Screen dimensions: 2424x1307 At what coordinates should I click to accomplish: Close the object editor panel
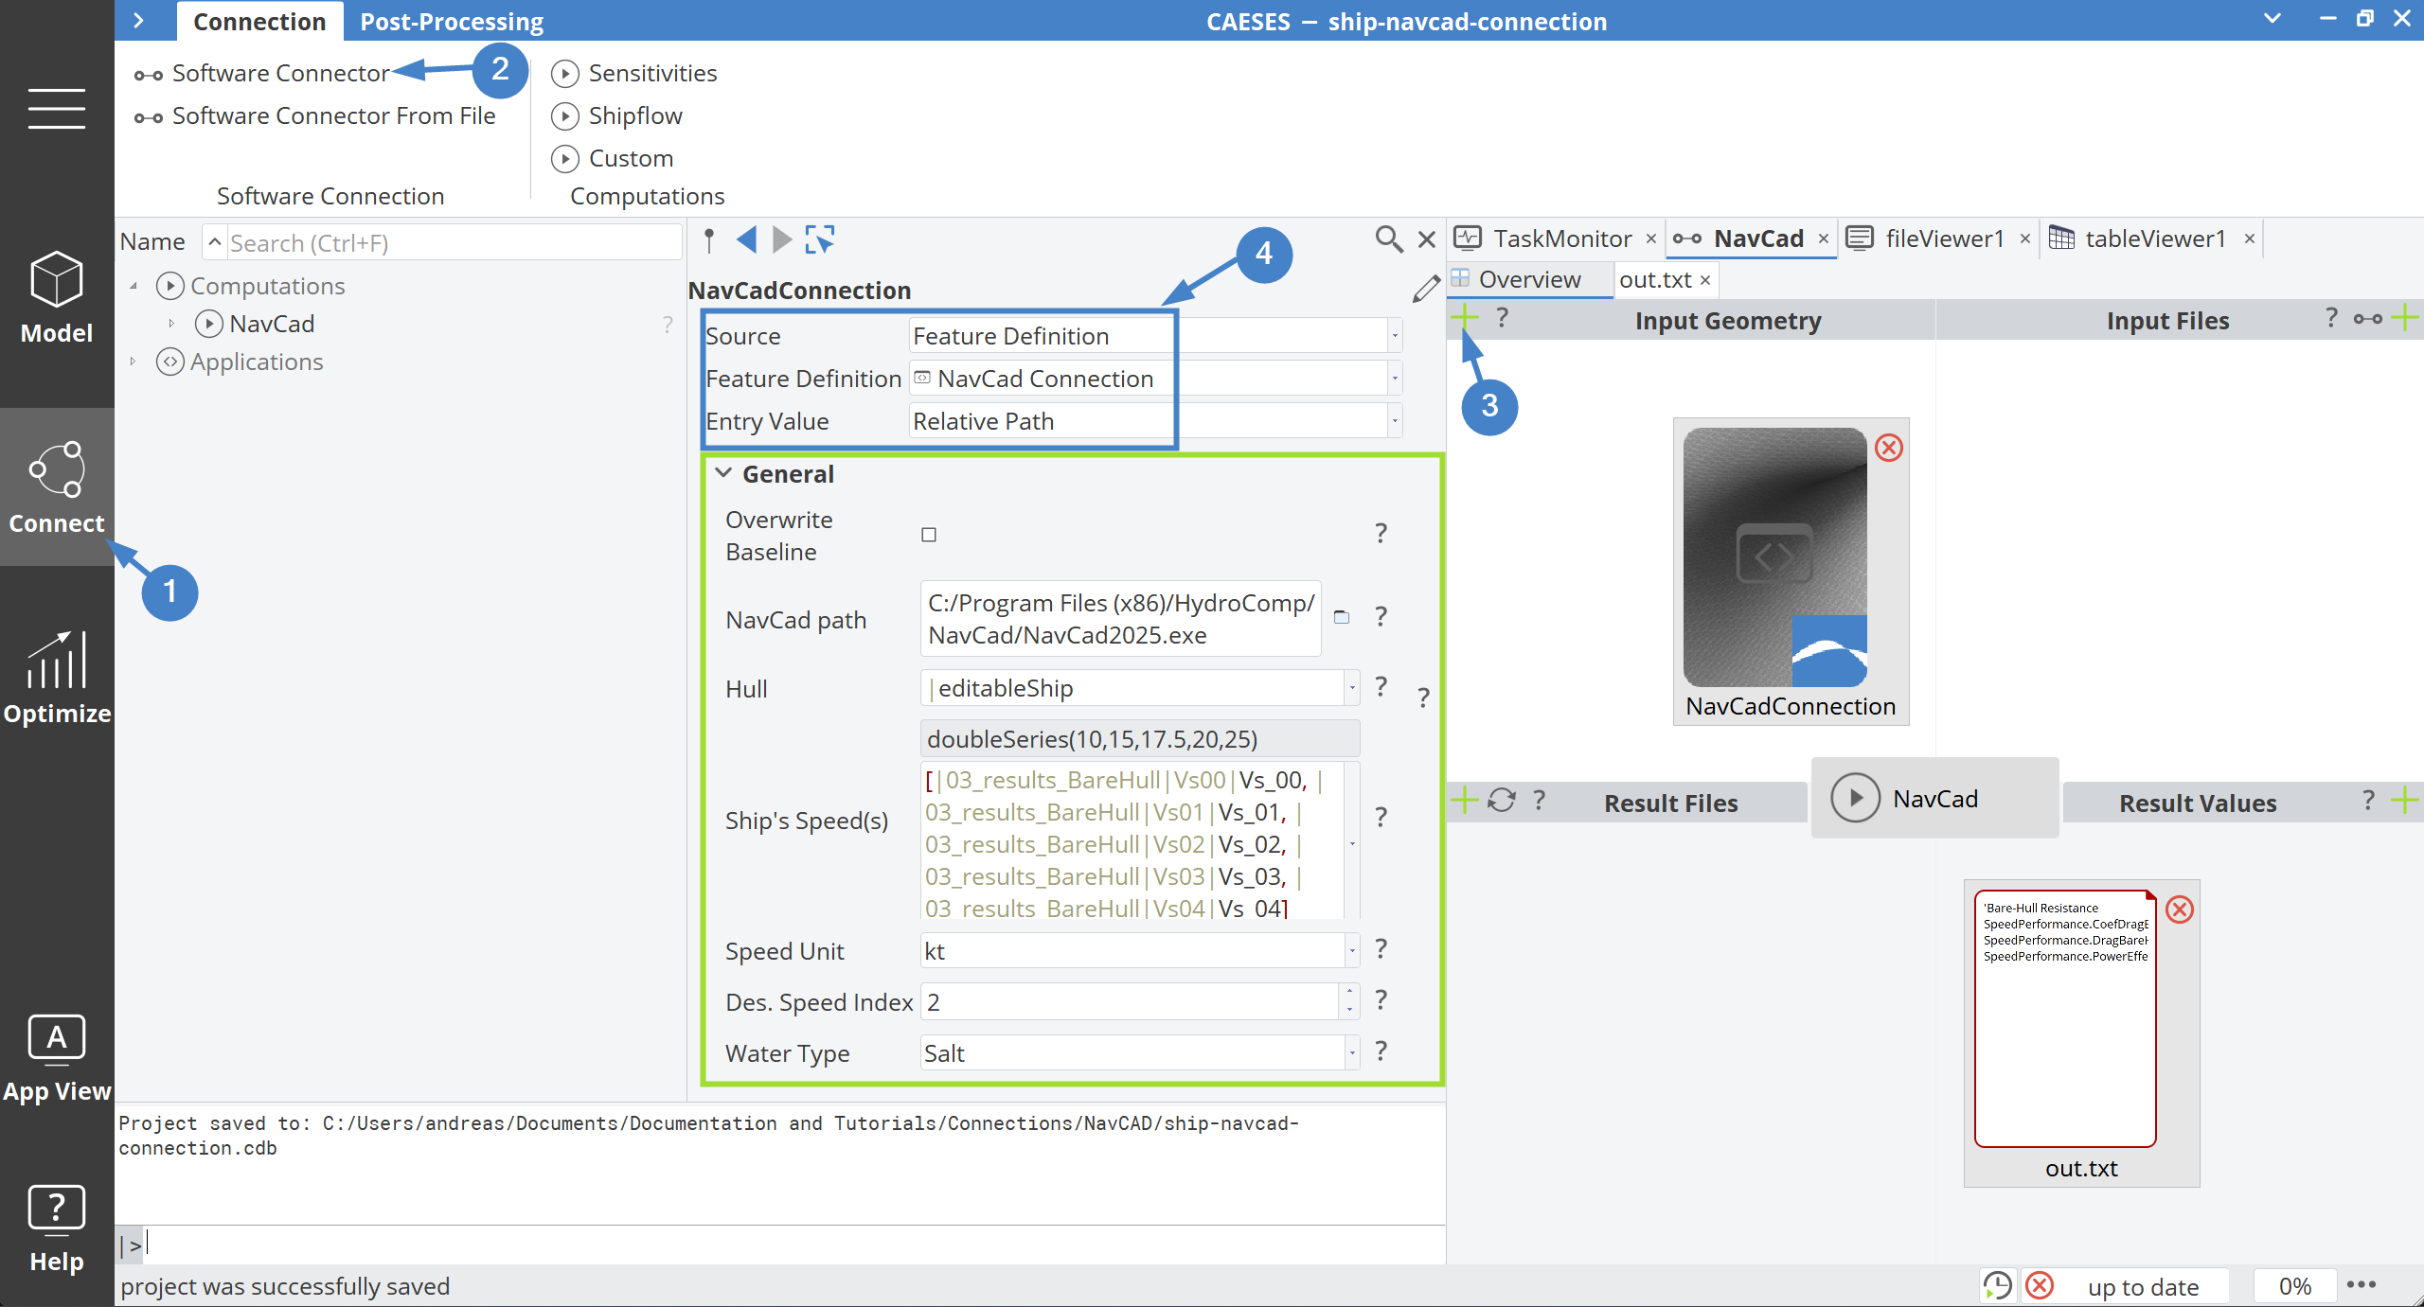pos(1427,239)
